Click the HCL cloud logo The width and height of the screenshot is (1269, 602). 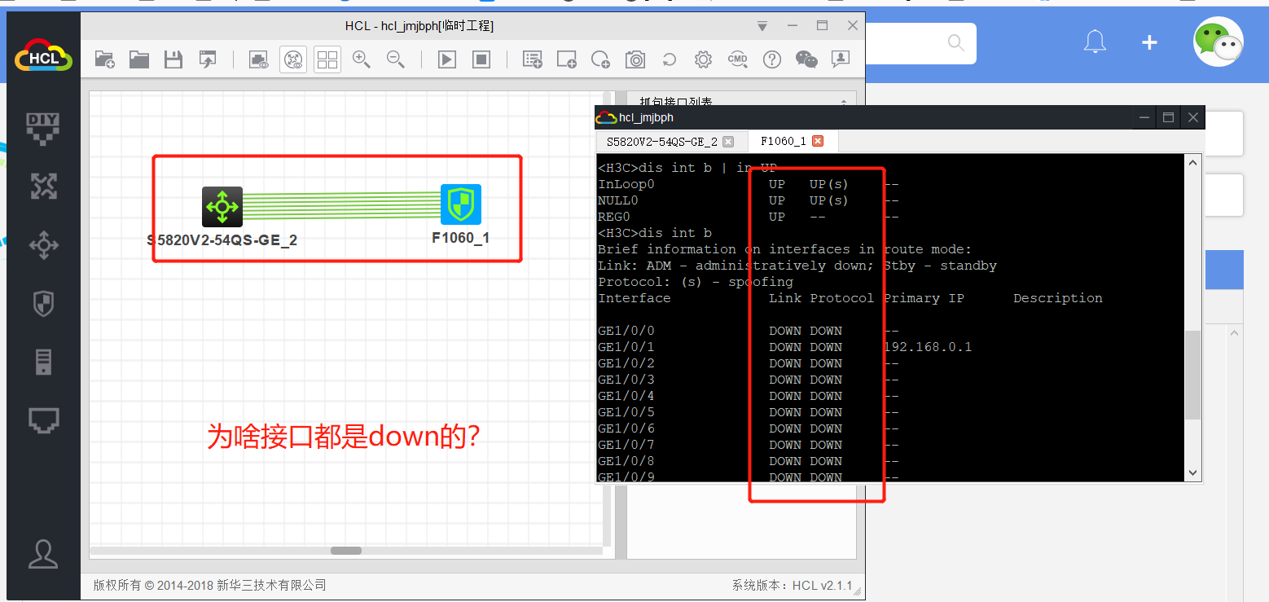(43, 55)
